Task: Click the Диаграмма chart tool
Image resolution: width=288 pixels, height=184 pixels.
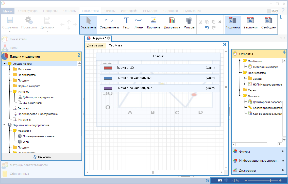Action: pyautogui.click(x=172, y=23)
